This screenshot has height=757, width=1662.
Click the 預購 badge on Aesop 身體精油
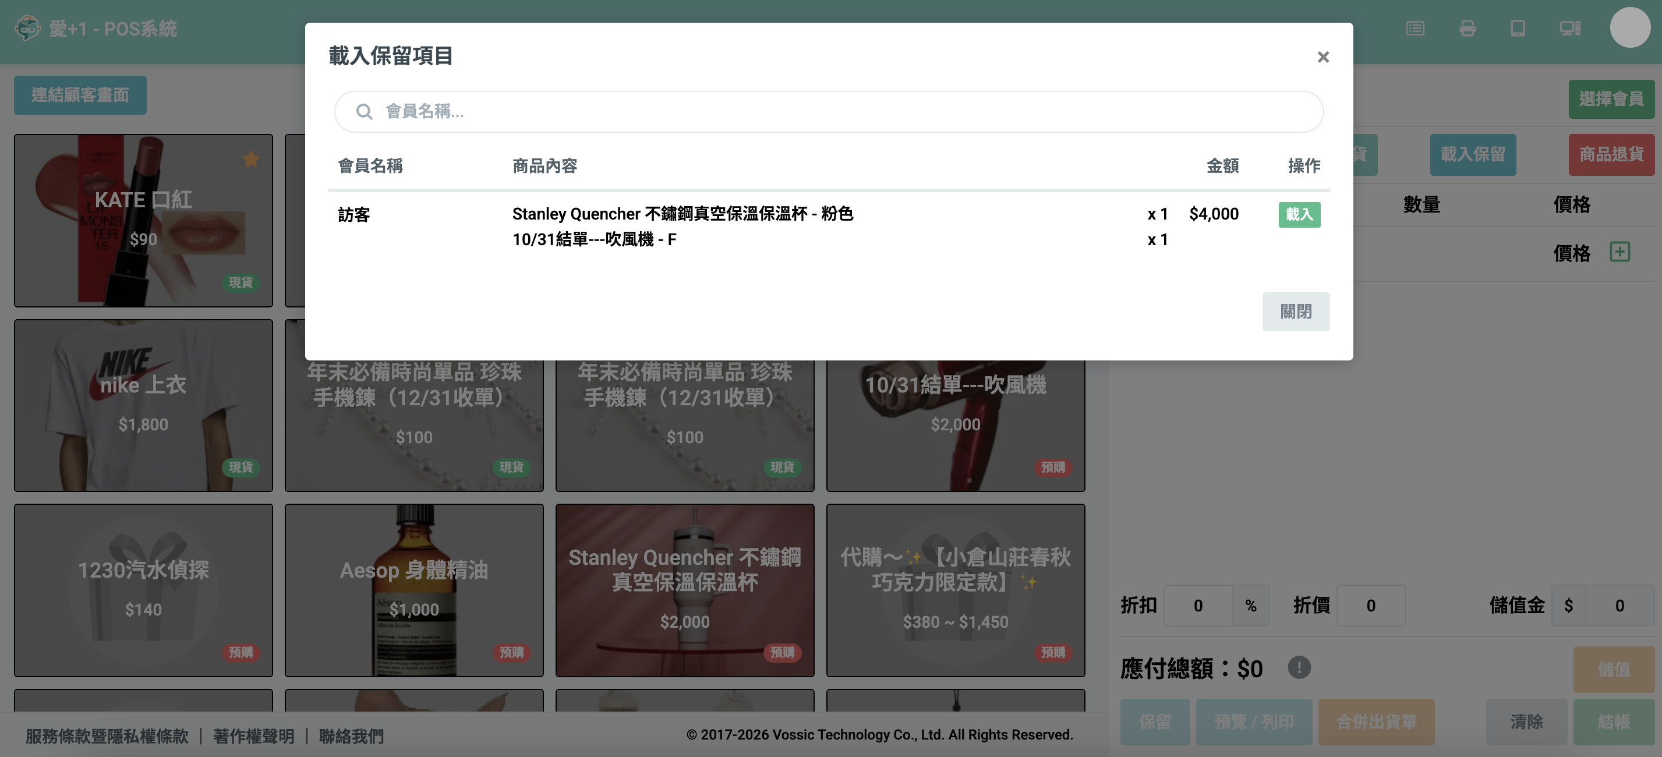511,652
